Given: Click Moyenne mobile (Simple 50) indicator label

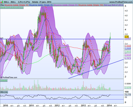Looking at the screenshot, I should (x=66, y=5).
